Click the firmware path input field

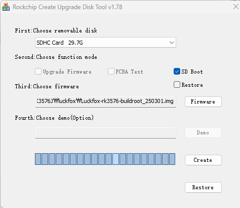(105, 101)
